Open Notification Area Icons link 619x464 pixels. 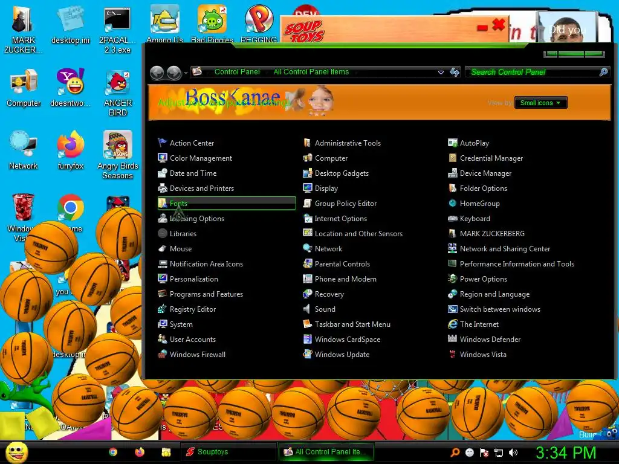click(206, 264)
